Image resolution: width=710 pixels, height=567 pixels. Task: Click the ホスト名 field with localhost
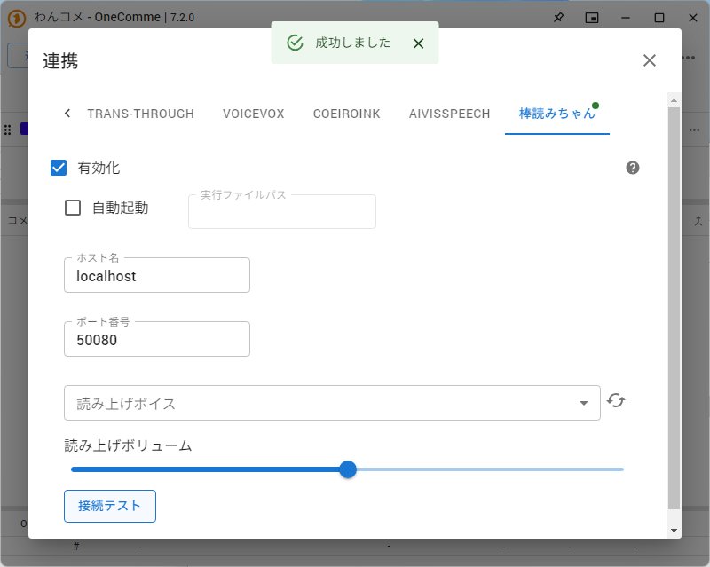pyautogui.click(x=157, y=275)
